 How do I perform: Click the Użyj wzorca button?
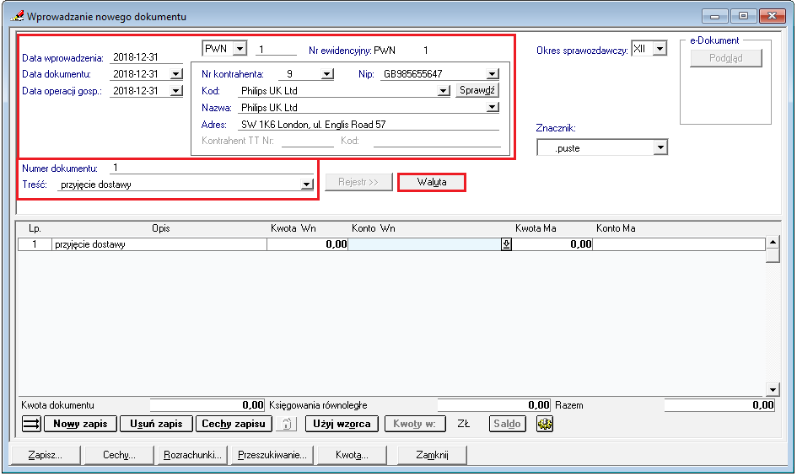[x=342, y=424]
